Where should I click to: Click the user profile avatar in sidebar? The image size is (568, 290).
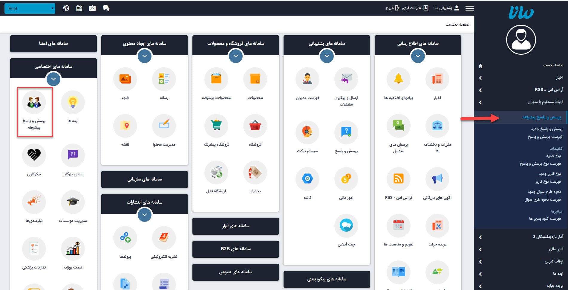521,40
